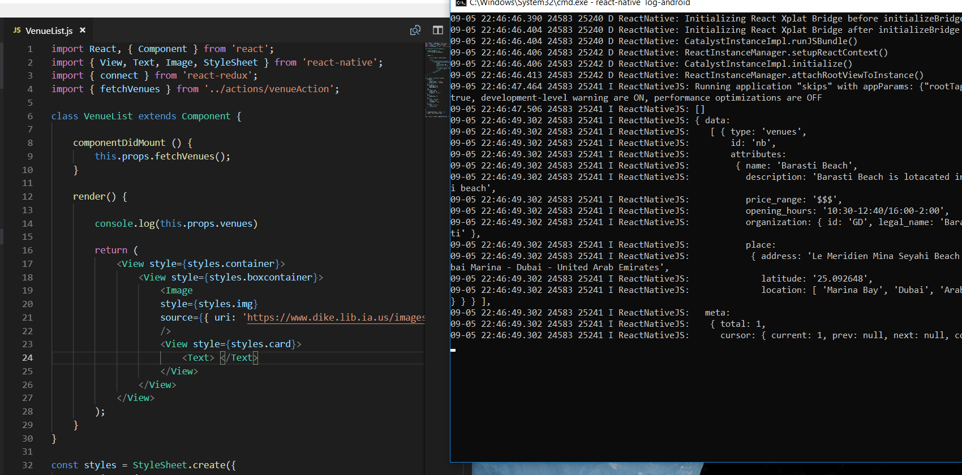Click 'VenueList' in the class declaration
Viewport: 962px width, 475px height.
108,116
